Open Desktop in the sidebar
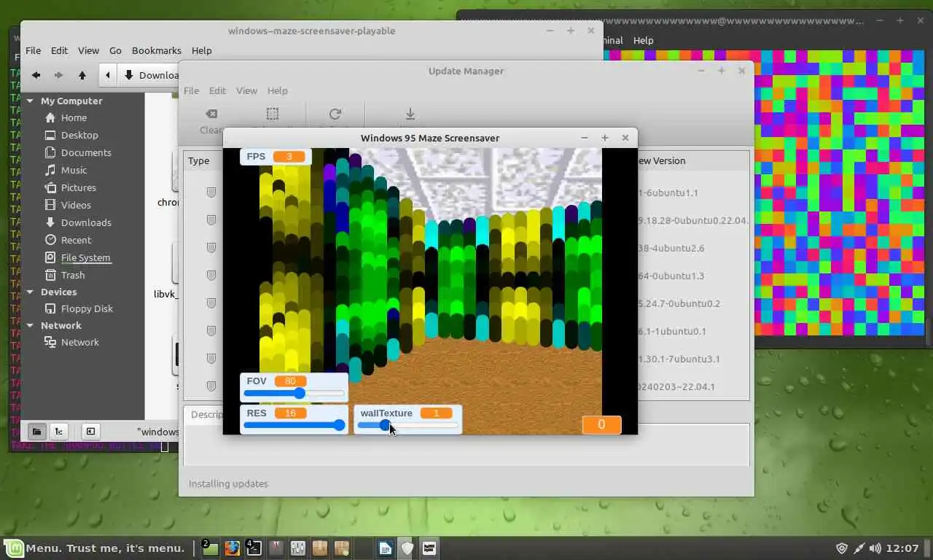Screen dimensions: 933x560 (x=79, y=135)
